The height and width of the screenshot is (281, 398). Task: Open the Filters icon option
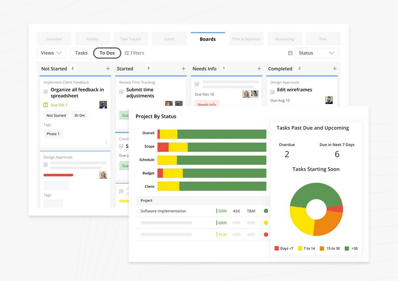click(127, 53)
